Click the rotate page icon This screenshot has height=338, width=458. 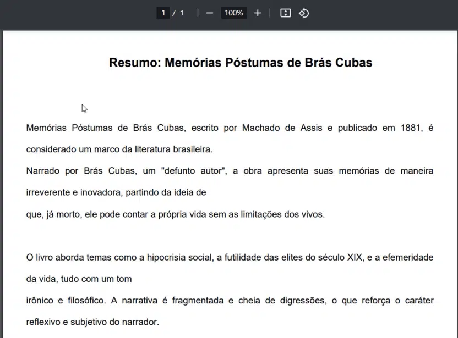(x=304, y=13)
